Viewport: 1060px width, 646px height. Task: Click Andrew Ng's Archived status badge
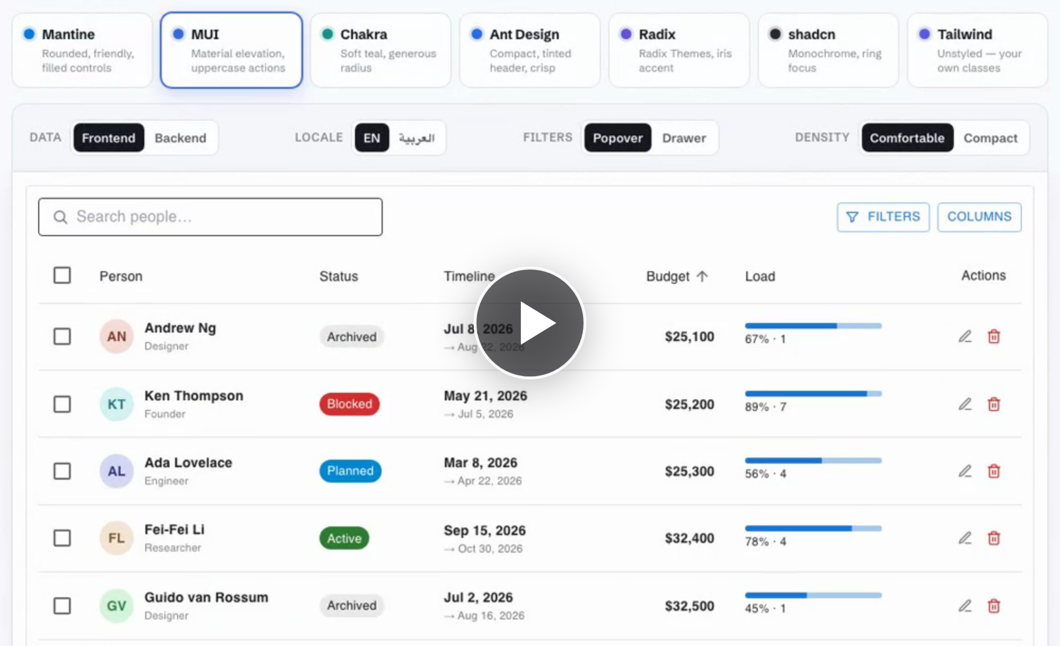[x=351, y=336]
